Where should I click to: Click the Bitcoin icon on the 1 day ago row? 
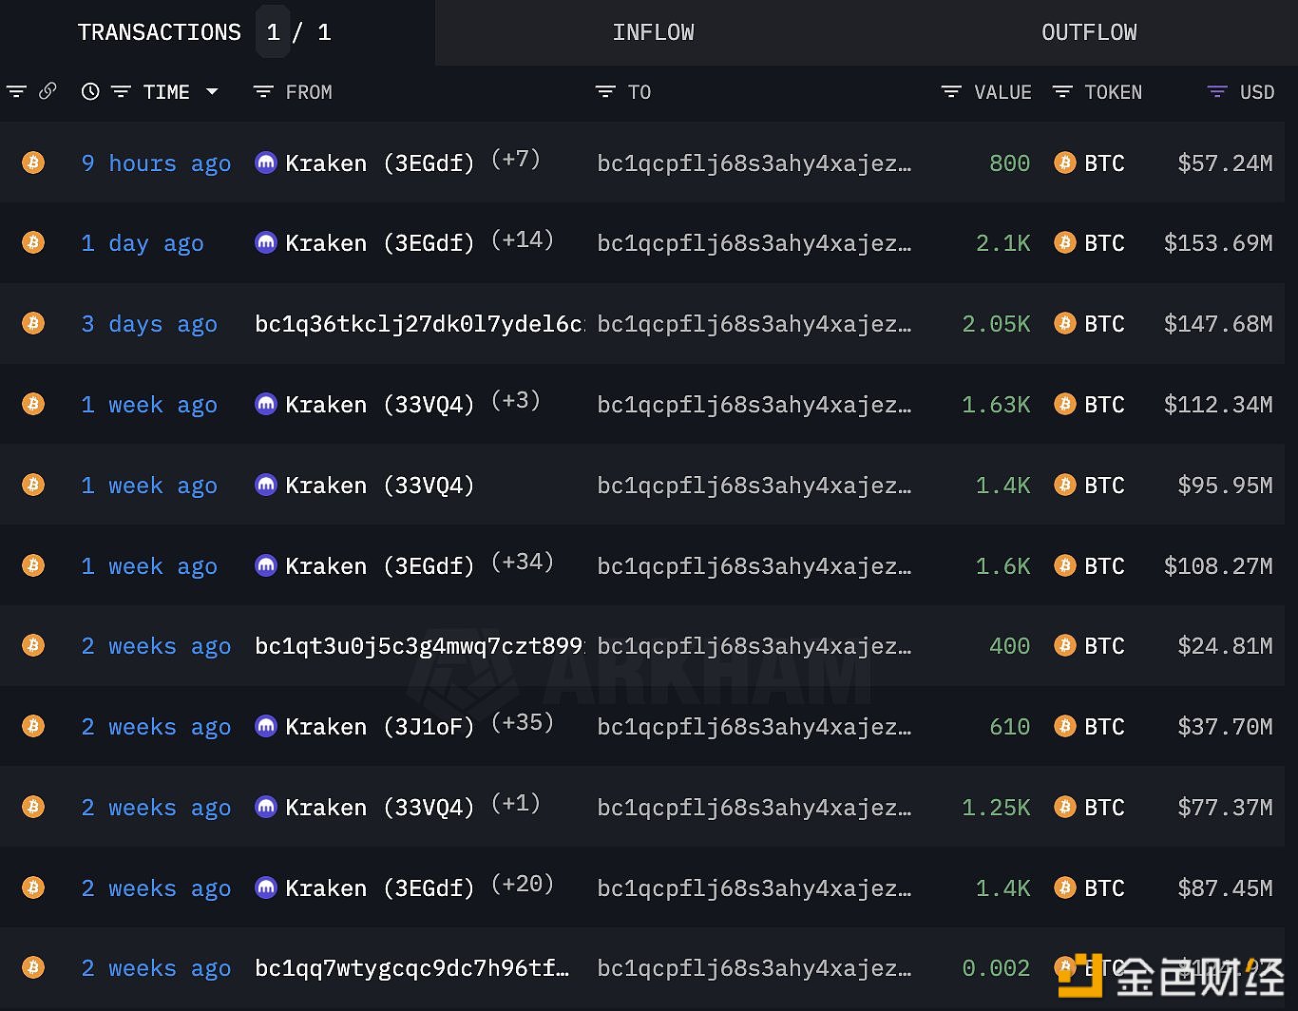(x=33, y=243)
